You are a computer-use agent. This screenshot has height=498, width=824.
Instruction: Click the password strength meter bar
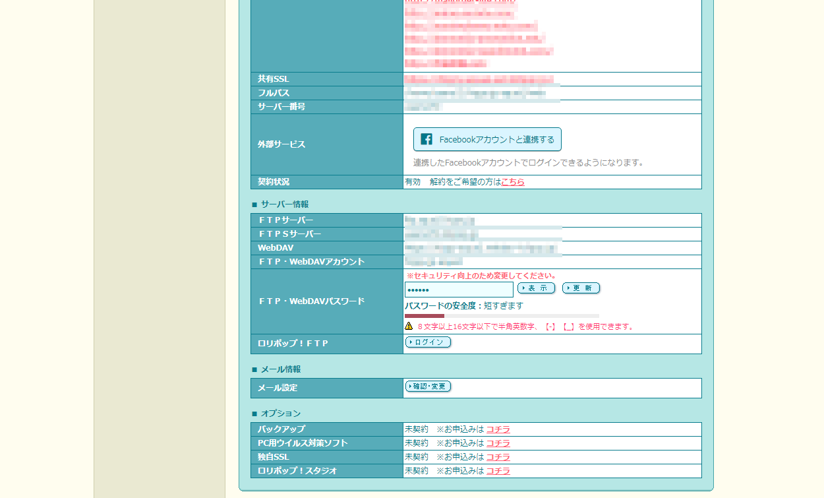coord(502,316)
